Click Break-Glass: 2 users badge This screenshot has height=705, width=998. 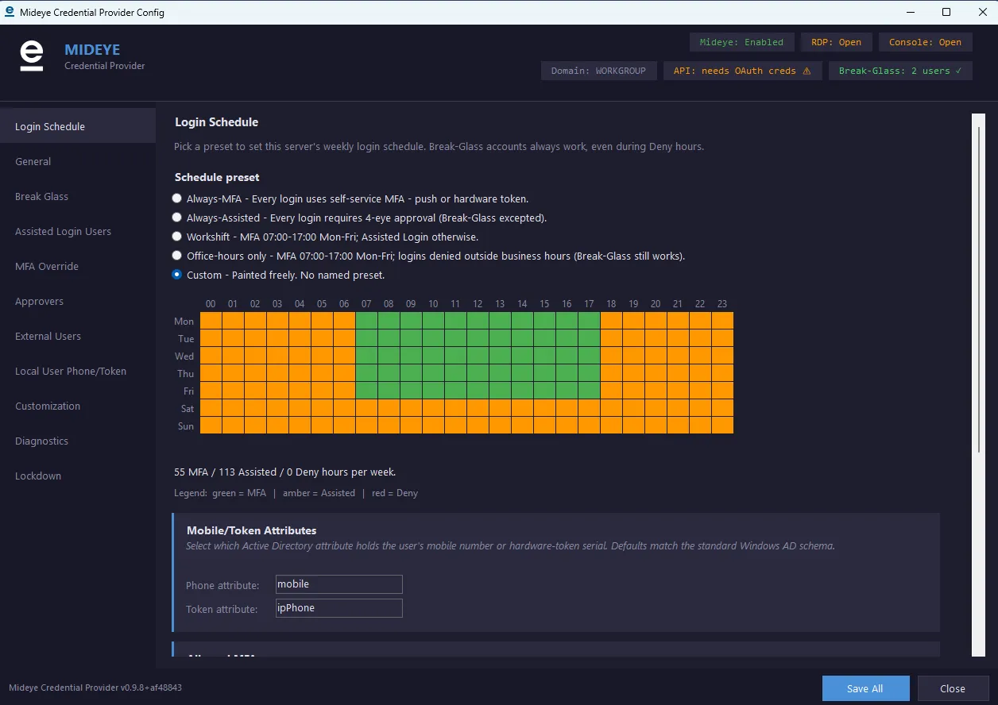(x=899, y=71)
